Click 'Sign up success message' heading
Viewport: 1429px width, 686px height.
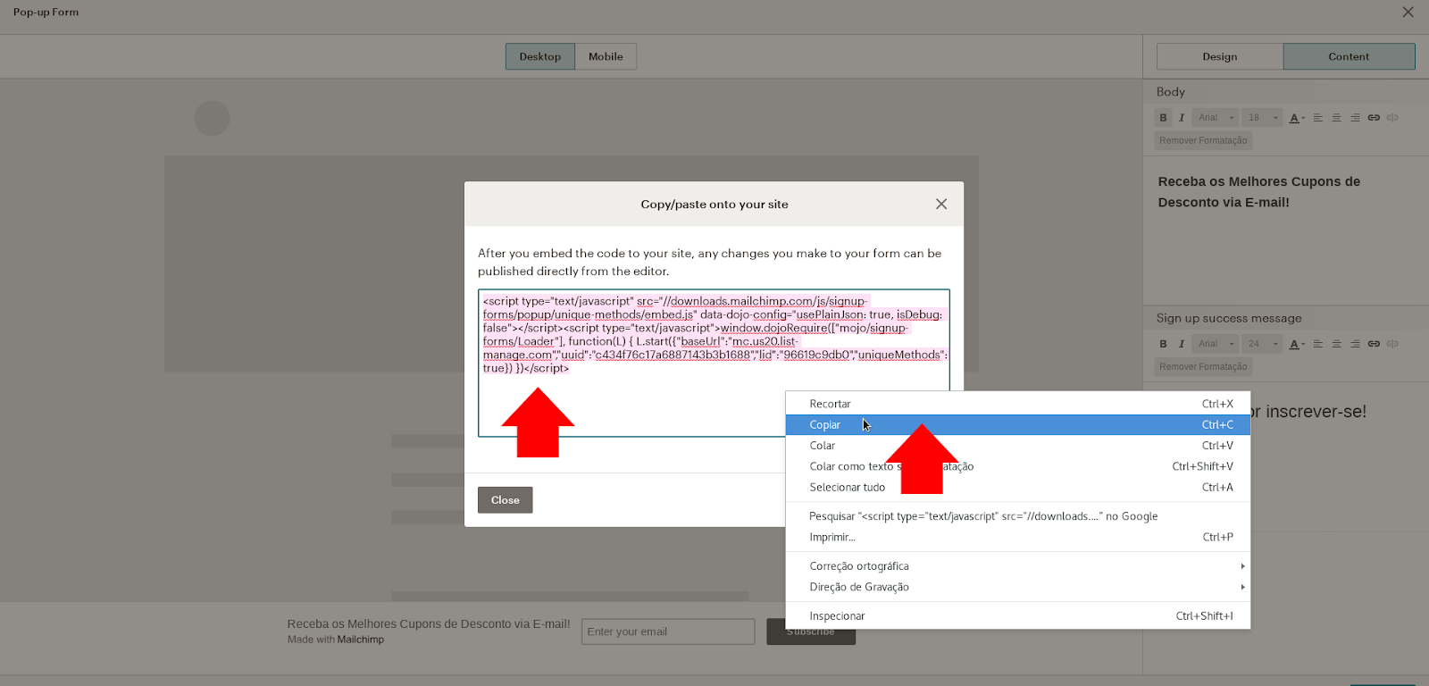(x=1229, y=318)
